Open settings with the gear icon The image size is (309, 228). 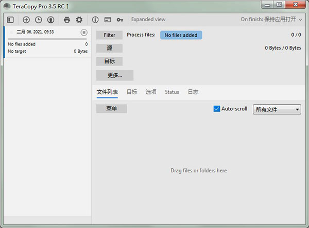(x=79, y=20)
